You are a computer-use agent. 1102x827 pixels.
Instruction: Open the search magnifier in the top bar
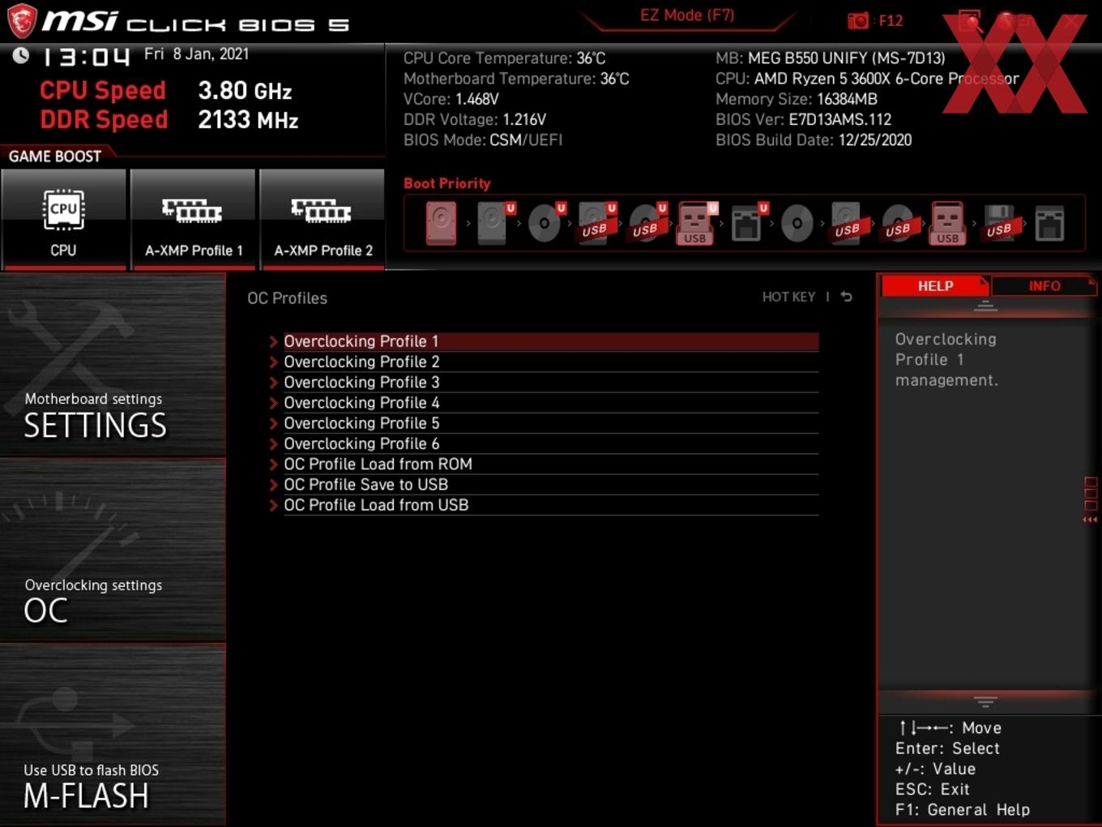click(x=969, y=20)
